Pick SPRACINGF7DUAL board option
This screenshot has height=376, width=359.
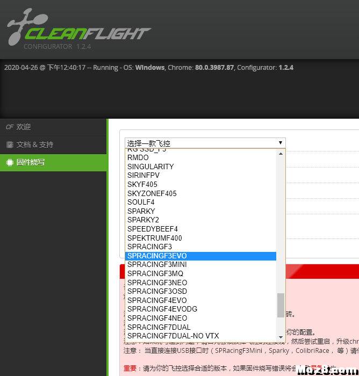pyautogui.click(x=200, y=327)
